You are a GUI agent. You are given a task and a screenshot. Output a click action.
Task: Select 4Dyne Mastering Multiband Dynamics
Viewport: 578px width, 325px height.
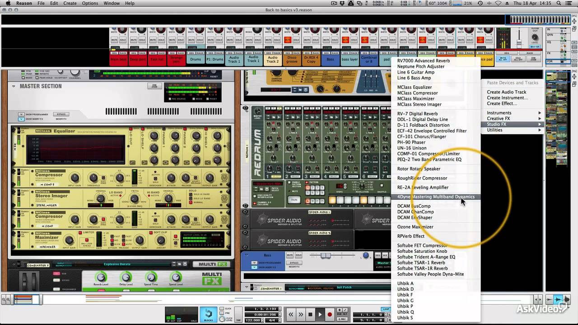[436, 197]
